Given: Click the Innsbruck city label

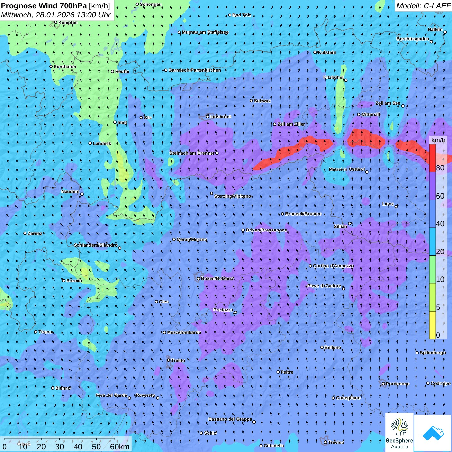Looking at the screenshot, I should coord(221,117).
